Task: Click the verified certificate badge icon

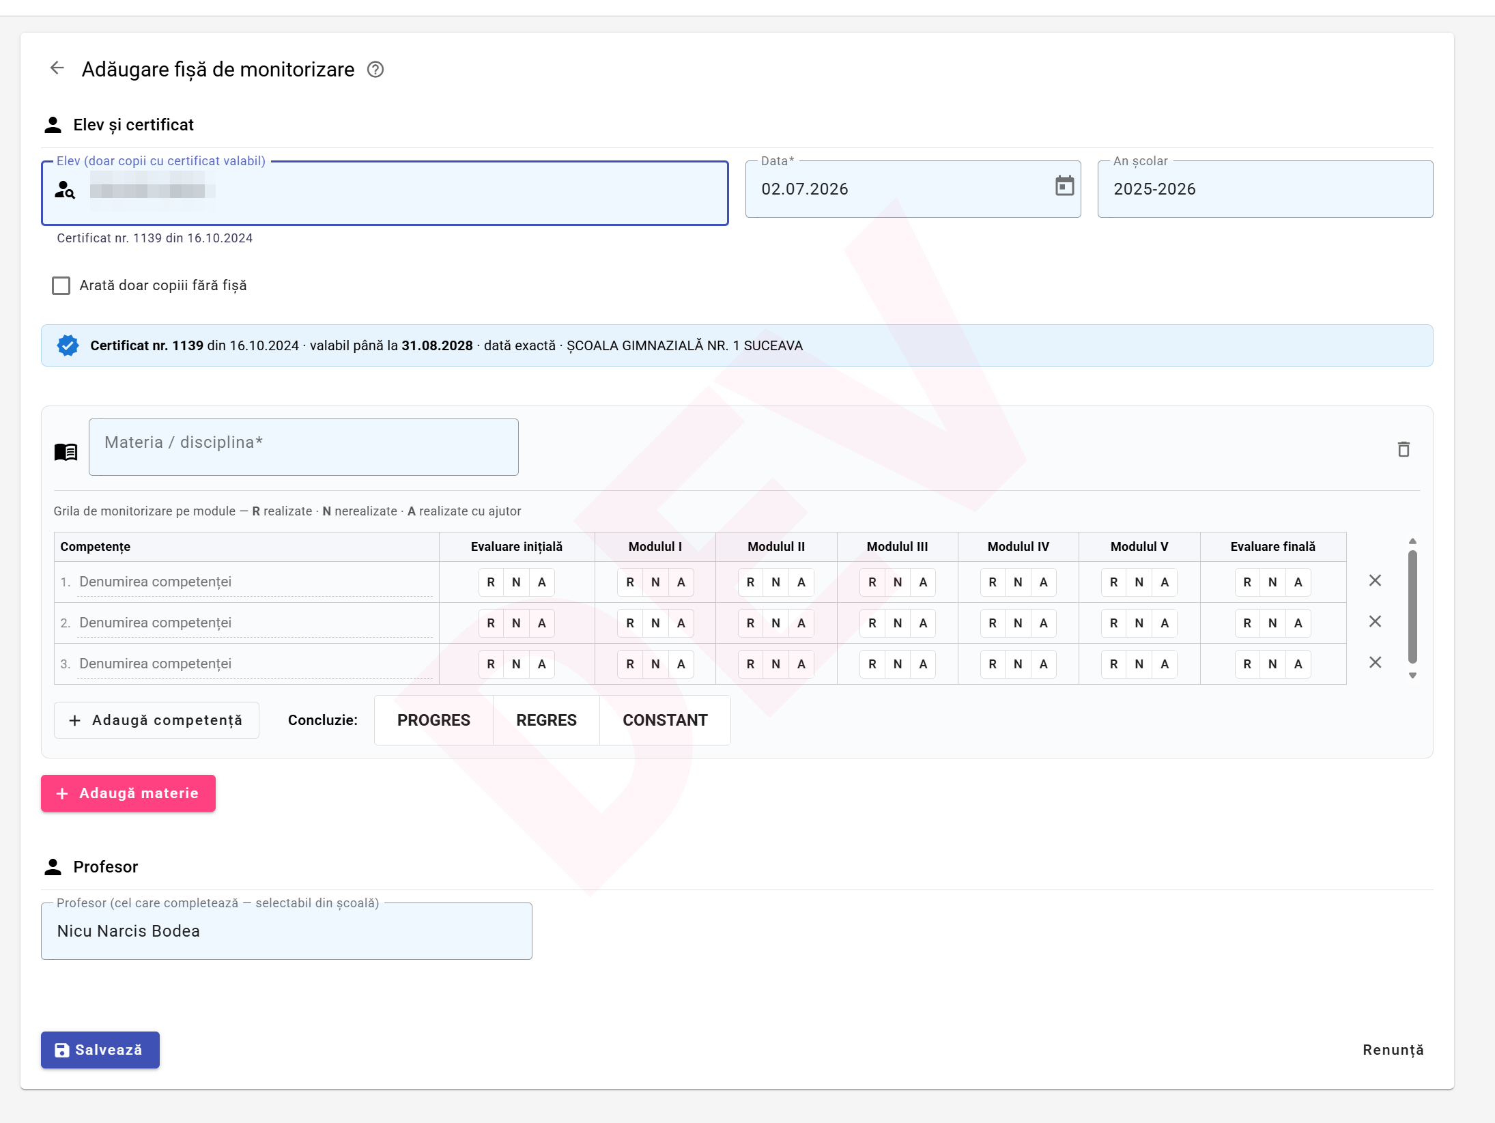Action: click(x=68, y=345)
